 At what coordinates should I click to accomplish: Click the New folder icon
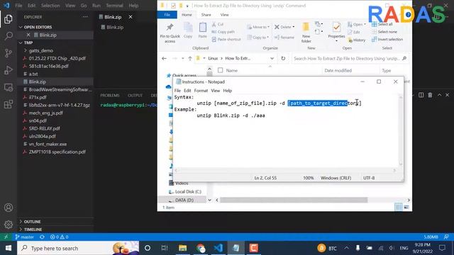coord(306,33)
